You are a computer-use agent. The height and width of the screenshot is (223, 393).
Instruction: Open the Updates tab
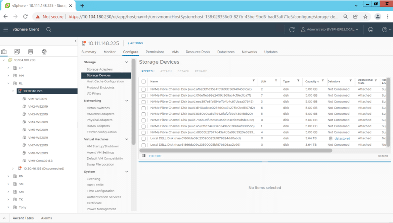point(271,52)
